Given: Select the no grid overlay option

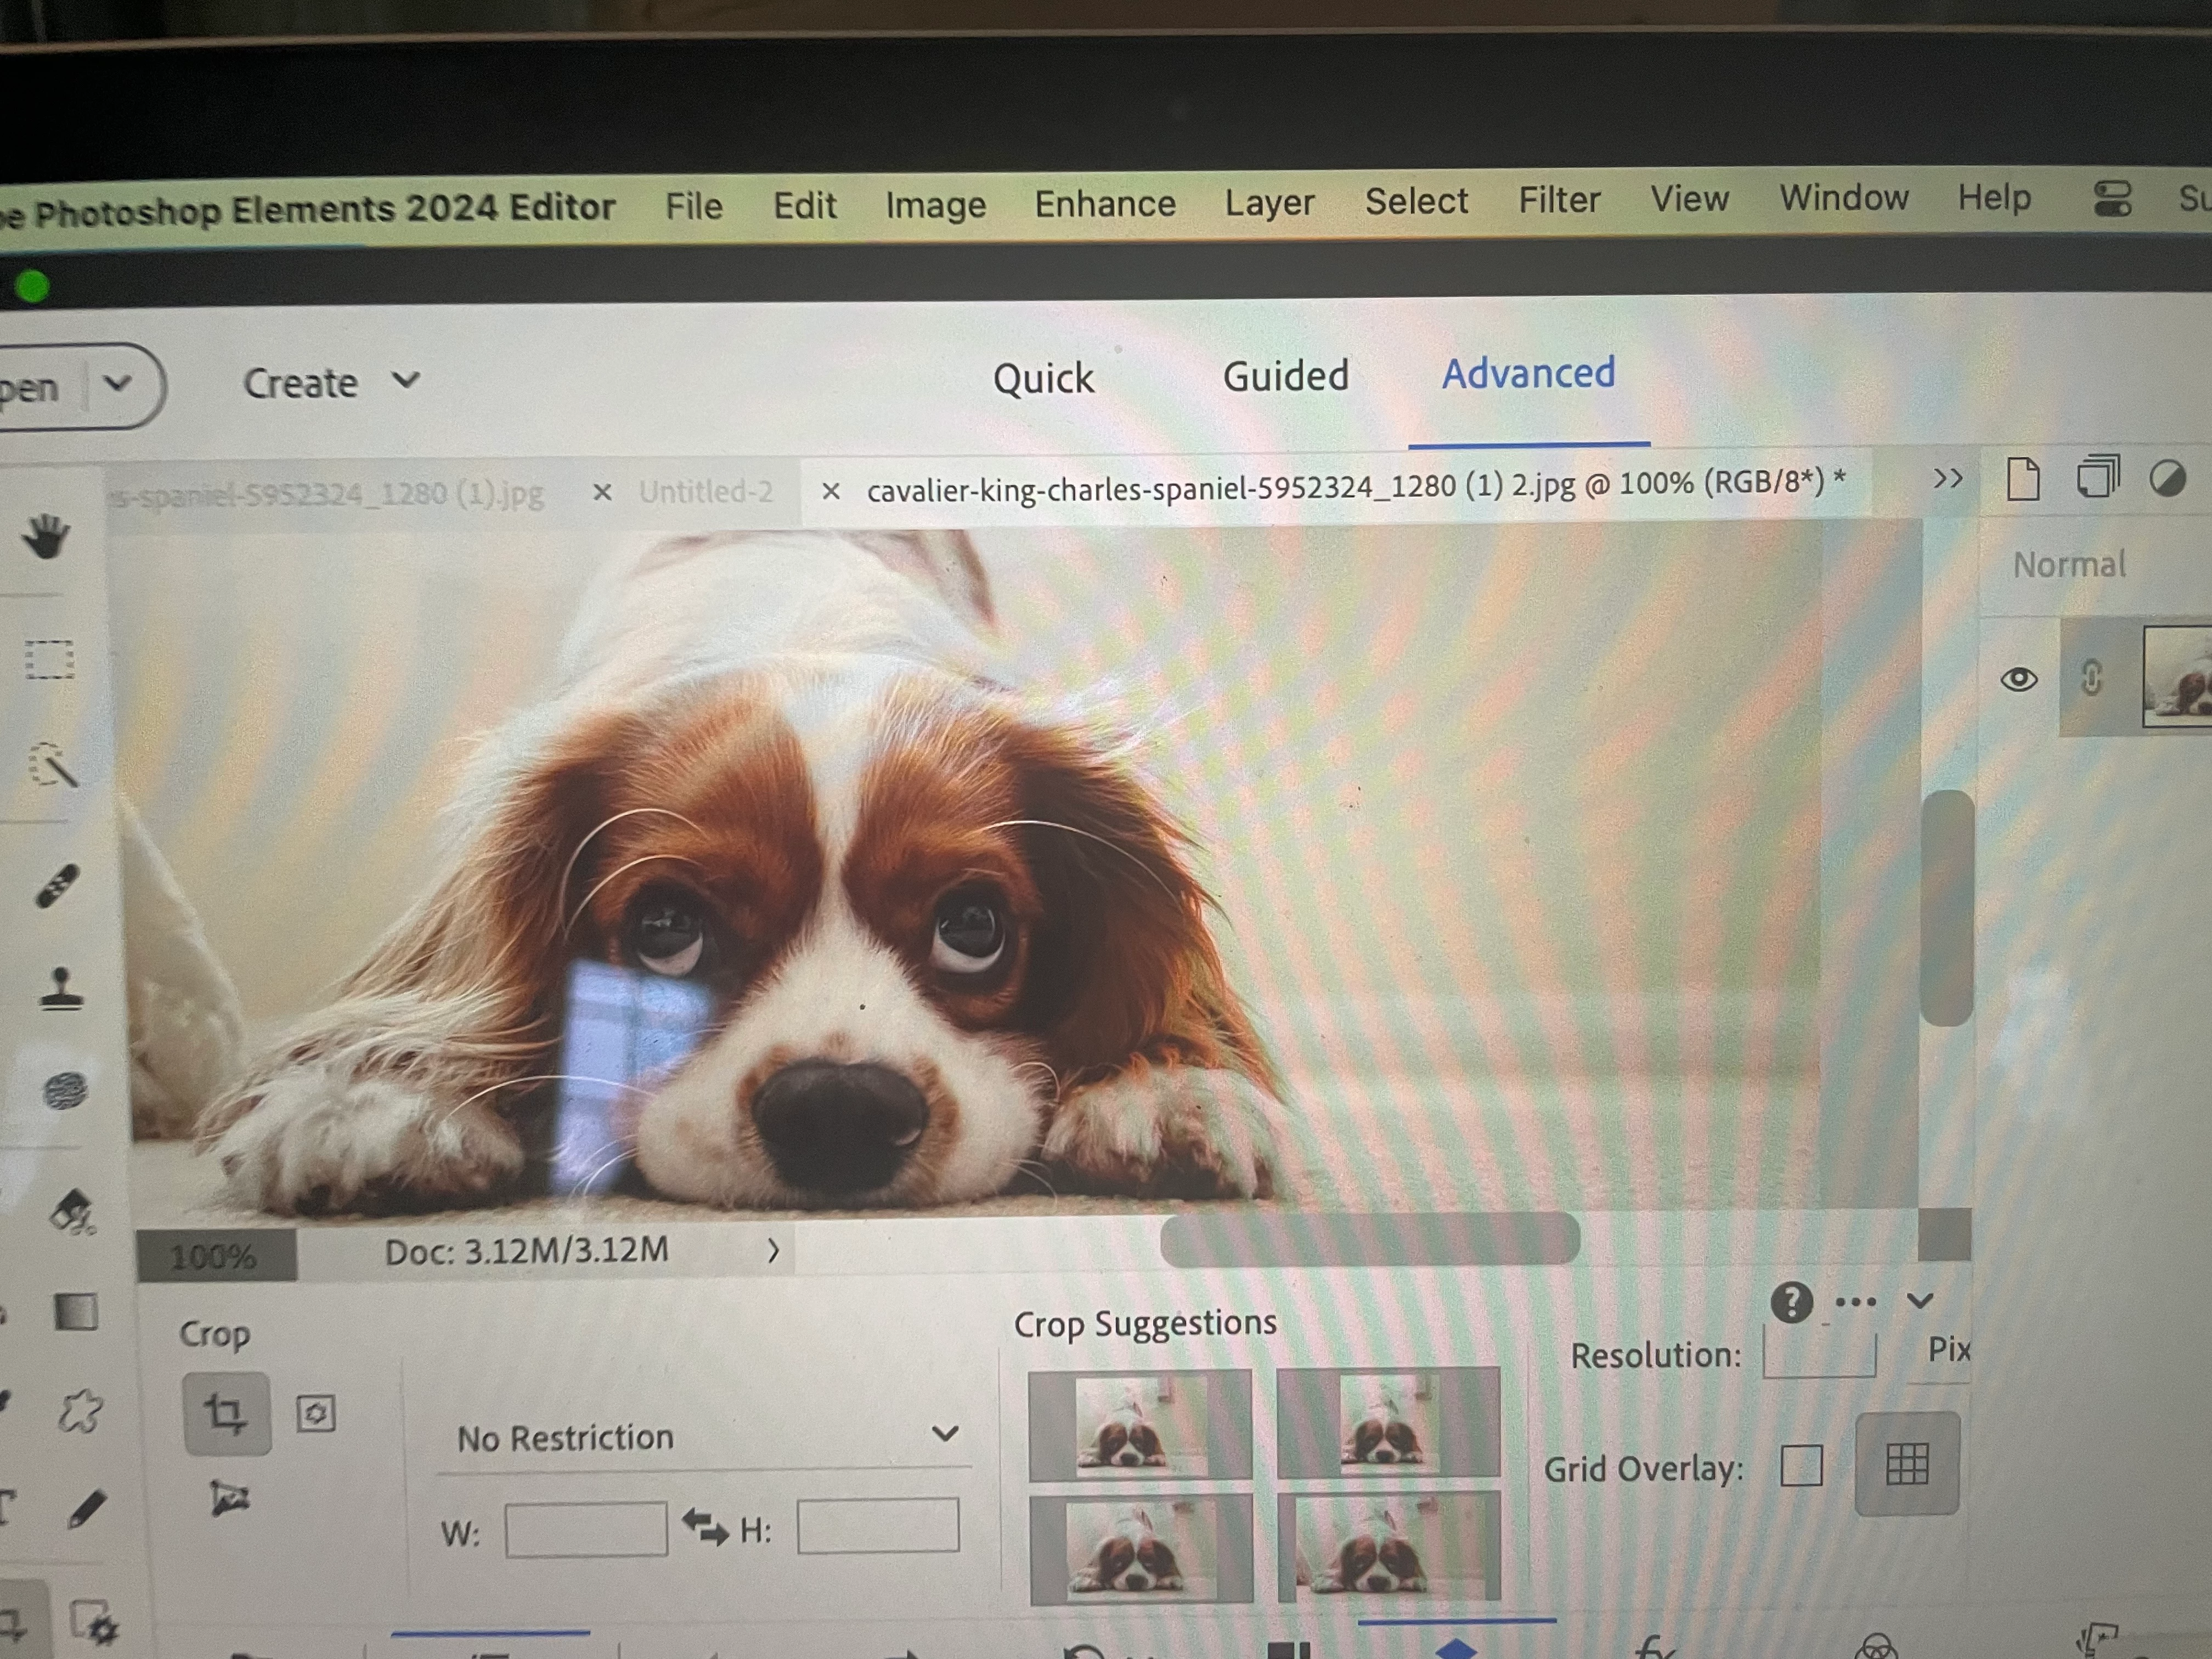Looking at the screenshot, I should pos(1801,1467).
